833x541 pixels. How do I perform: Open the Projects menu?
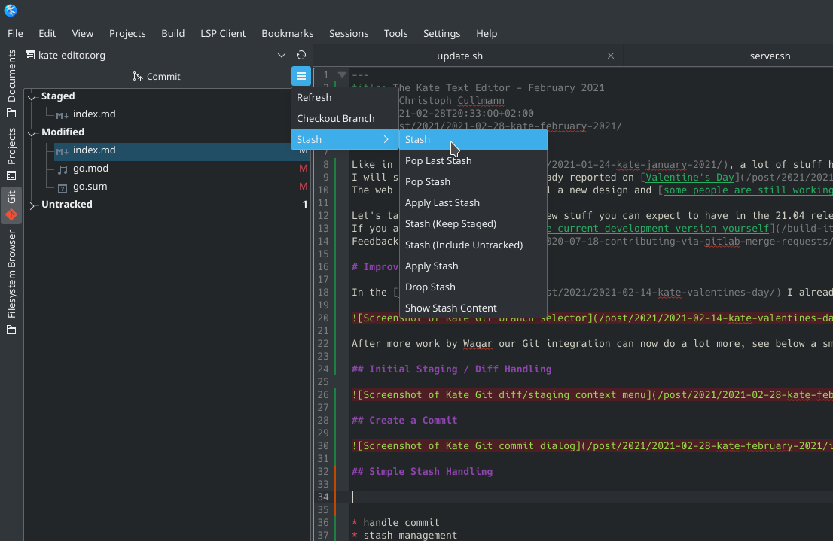coord(127,33)
